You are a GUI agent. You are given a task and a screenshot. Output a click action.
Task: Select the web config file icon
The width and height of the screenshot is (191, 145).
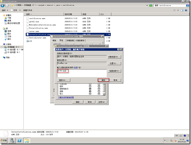28,41
